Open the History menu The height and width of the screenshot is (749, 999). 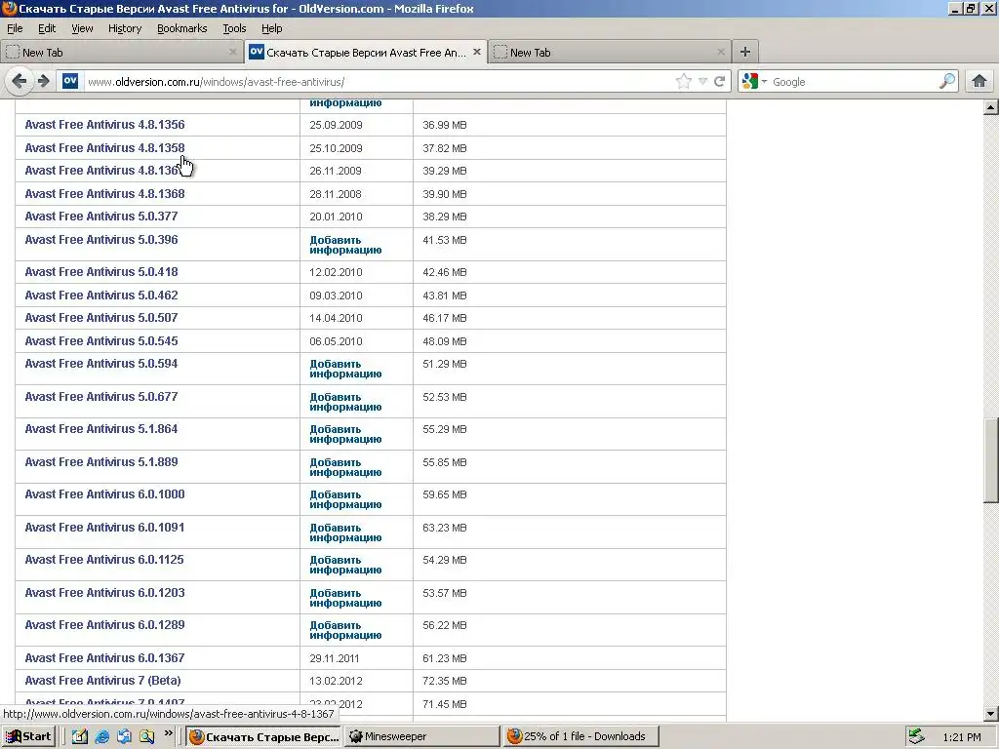tap(125, 28)
